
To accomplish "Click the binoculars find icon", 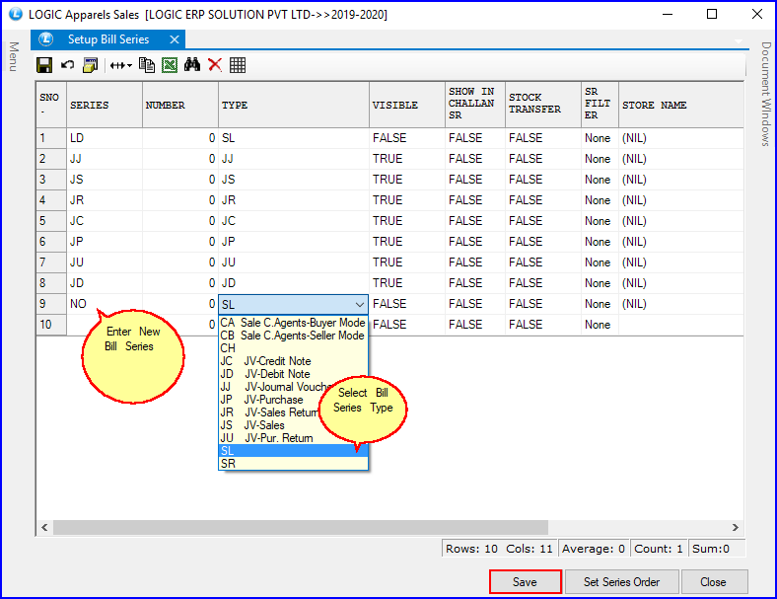I will 192,64.
